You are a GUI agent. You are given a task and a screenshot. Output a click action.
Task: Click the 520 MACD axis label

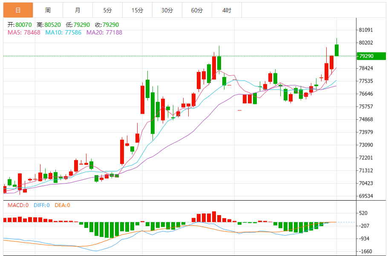pos(363,213)
